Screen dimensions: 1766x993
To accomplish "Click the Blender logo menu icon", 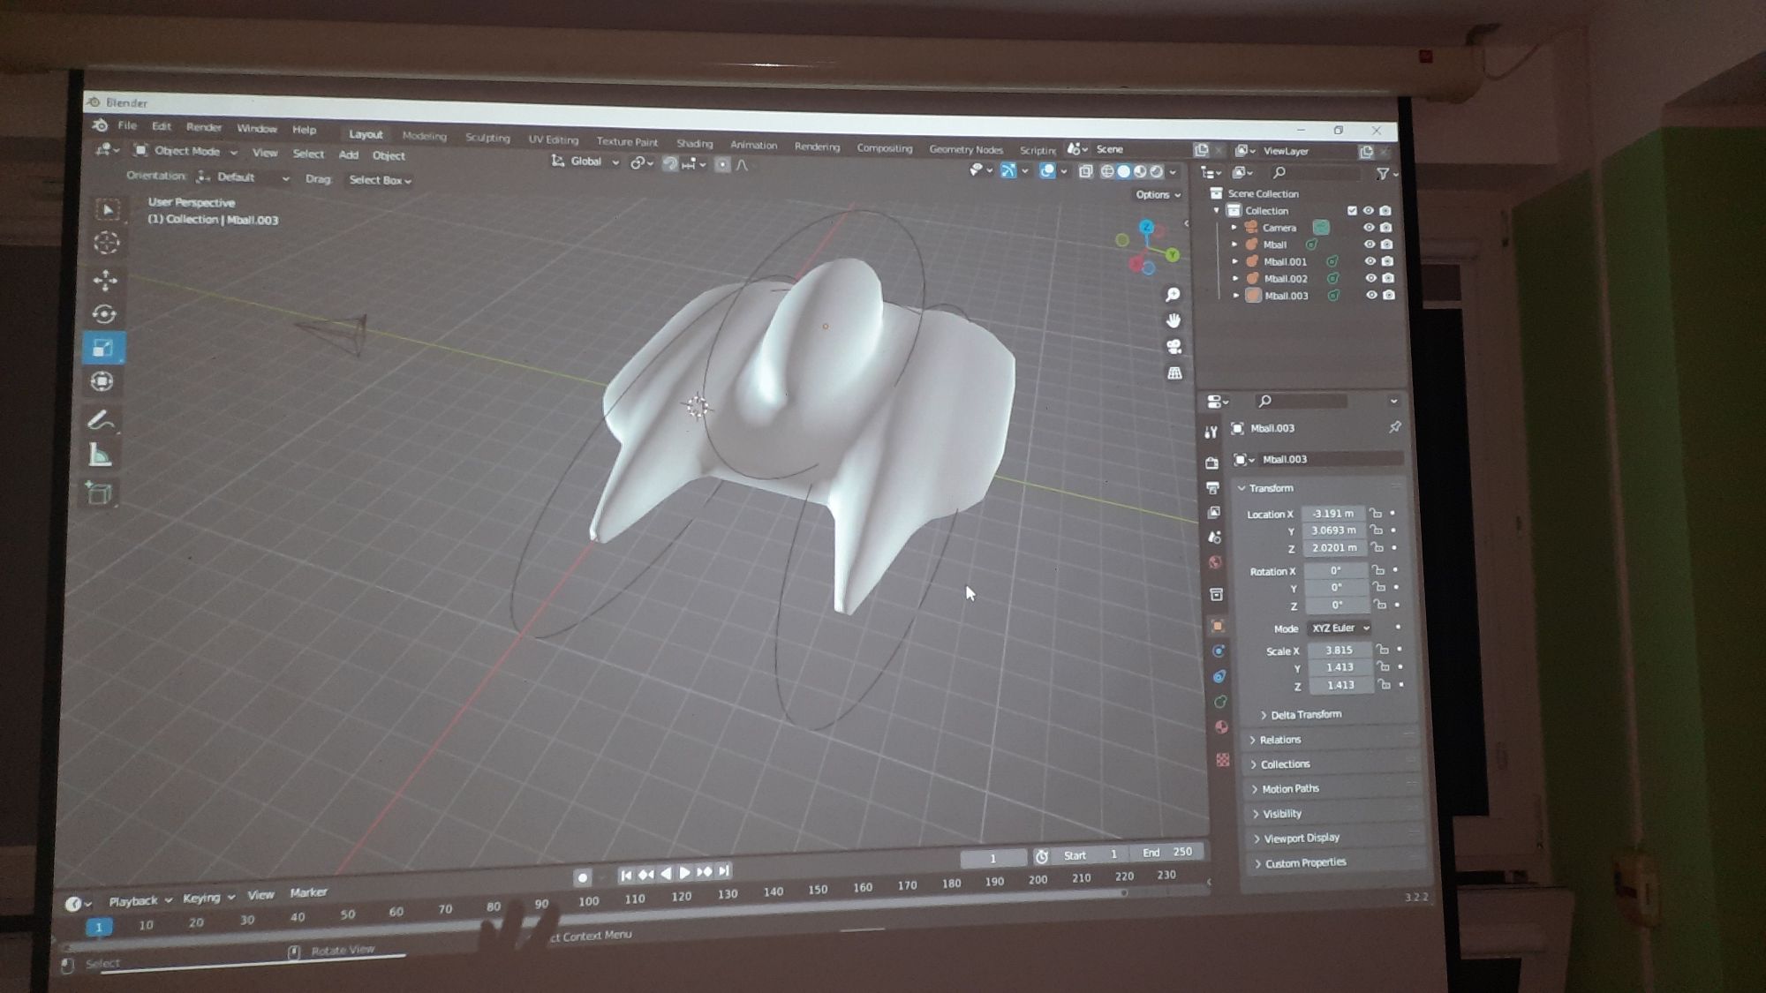I will (101, 125).
